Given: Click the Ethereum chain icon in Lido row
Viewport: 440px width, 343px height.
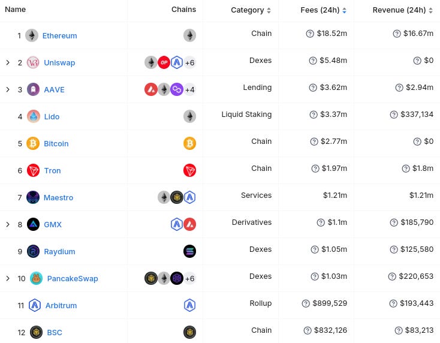Looking at the screenshot, I should [x=189, y=116].
